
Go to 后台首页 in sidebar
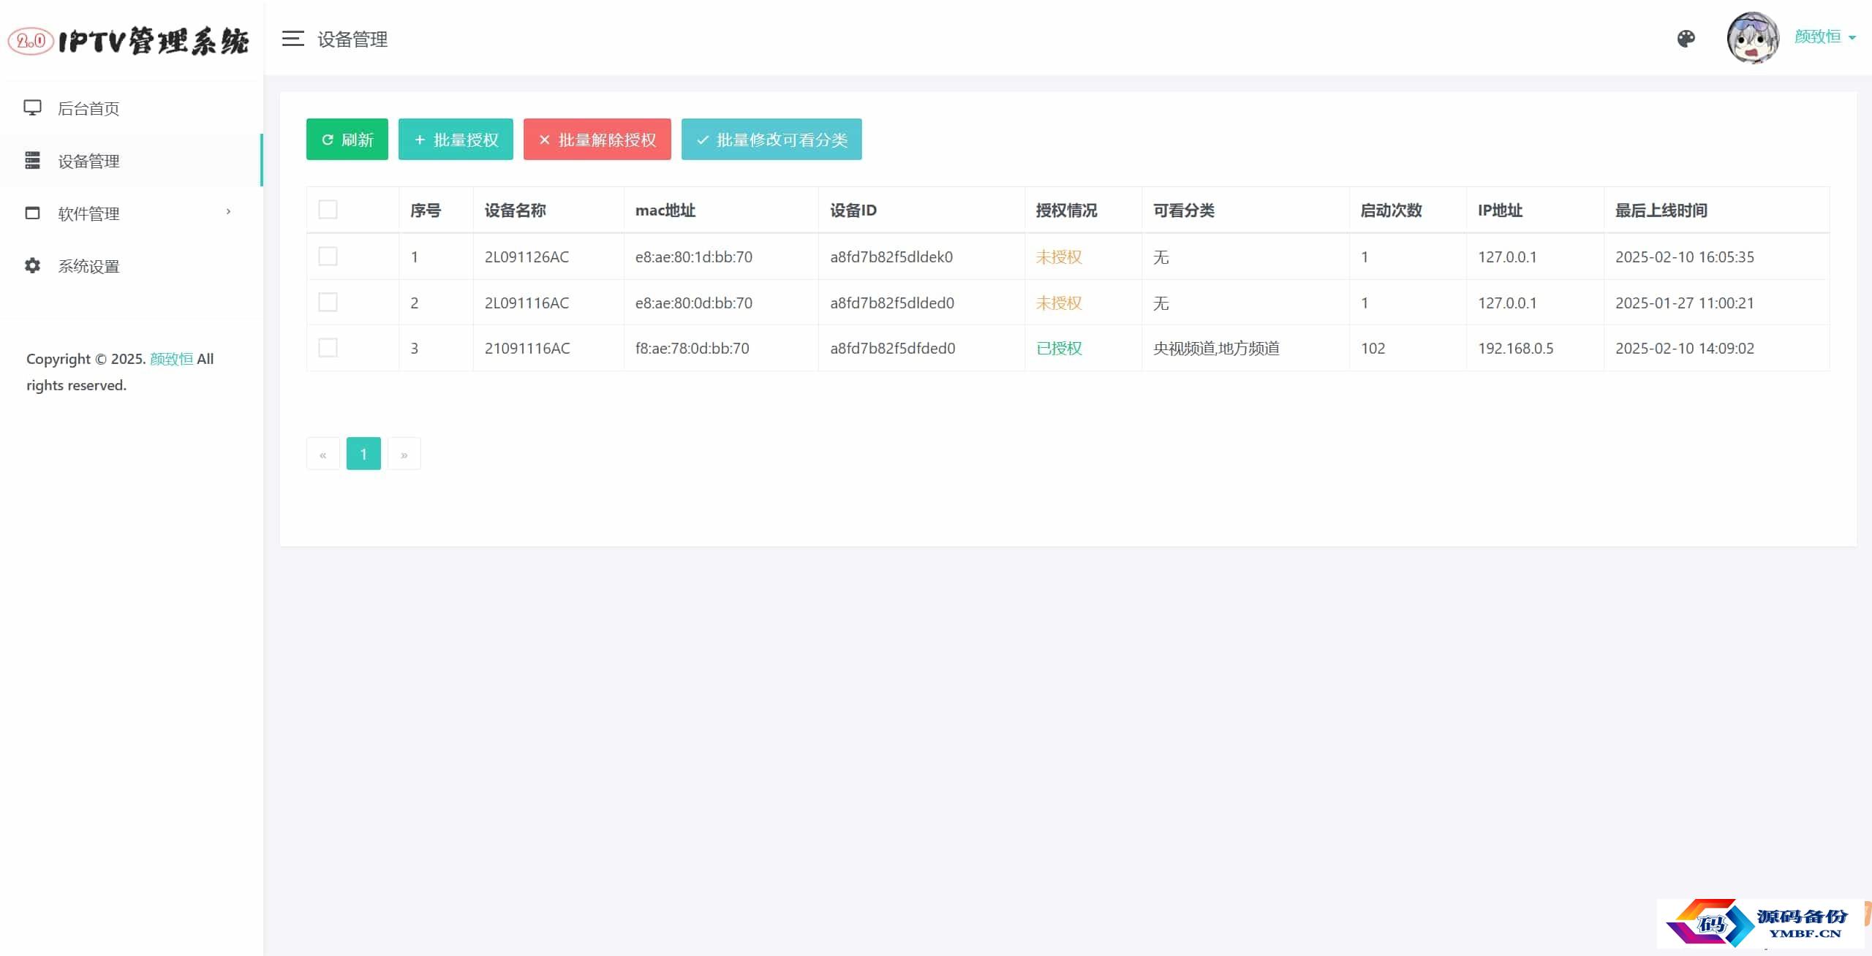(x=131, y=108)
